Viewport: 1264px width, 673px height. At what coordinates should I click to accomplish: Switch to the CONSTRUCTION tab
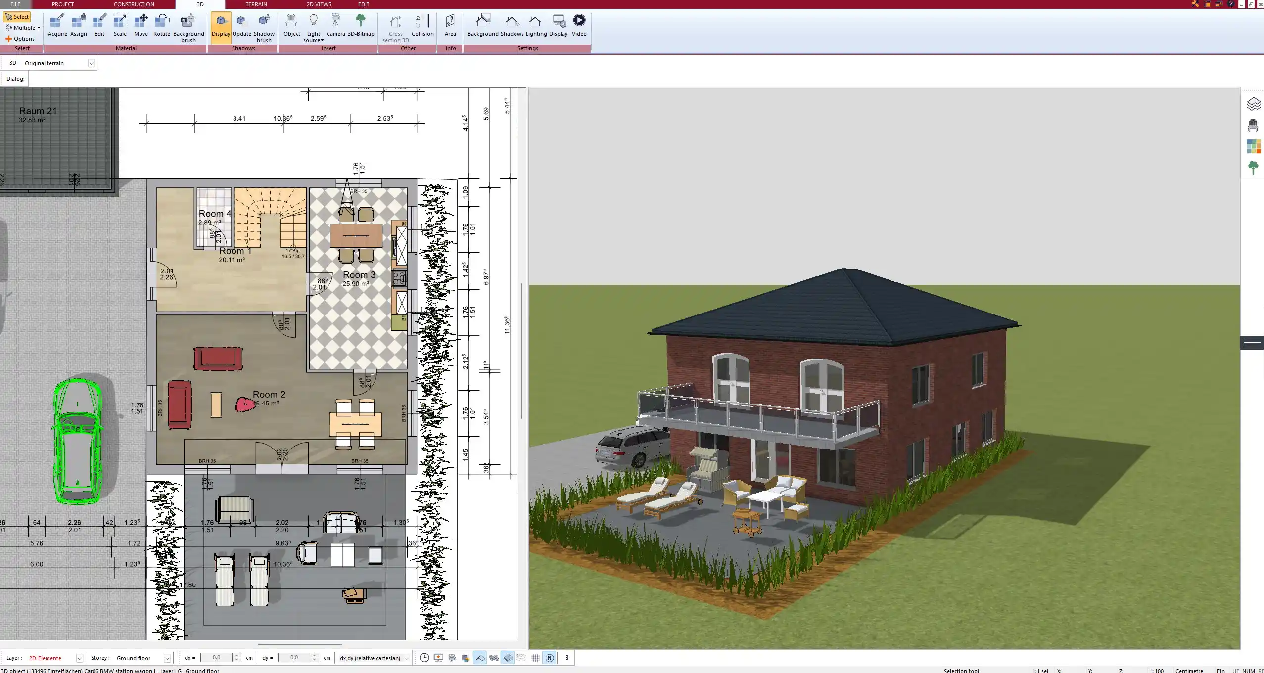tap(134, 4)
